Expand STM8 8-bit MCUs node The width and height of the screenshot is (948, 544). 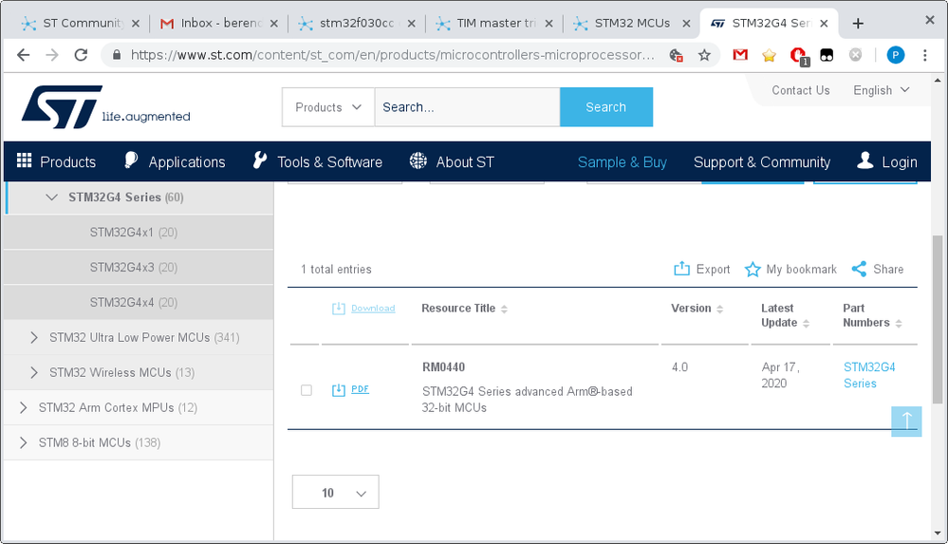(23, 443)
